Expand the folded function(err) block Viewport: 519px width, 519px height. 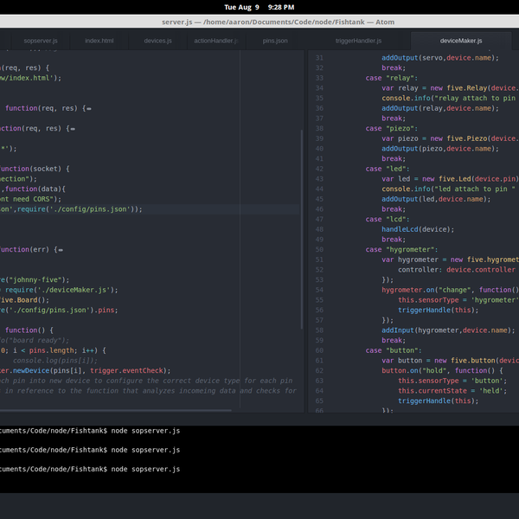pos(61,250)
